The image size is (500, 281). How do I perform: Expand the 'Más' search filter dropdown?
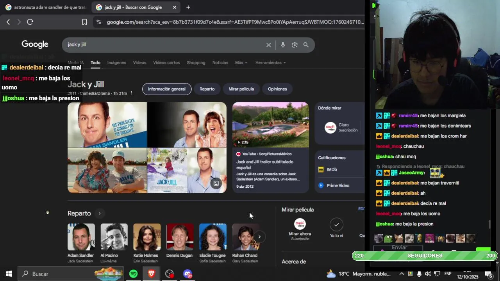(241, 63)
